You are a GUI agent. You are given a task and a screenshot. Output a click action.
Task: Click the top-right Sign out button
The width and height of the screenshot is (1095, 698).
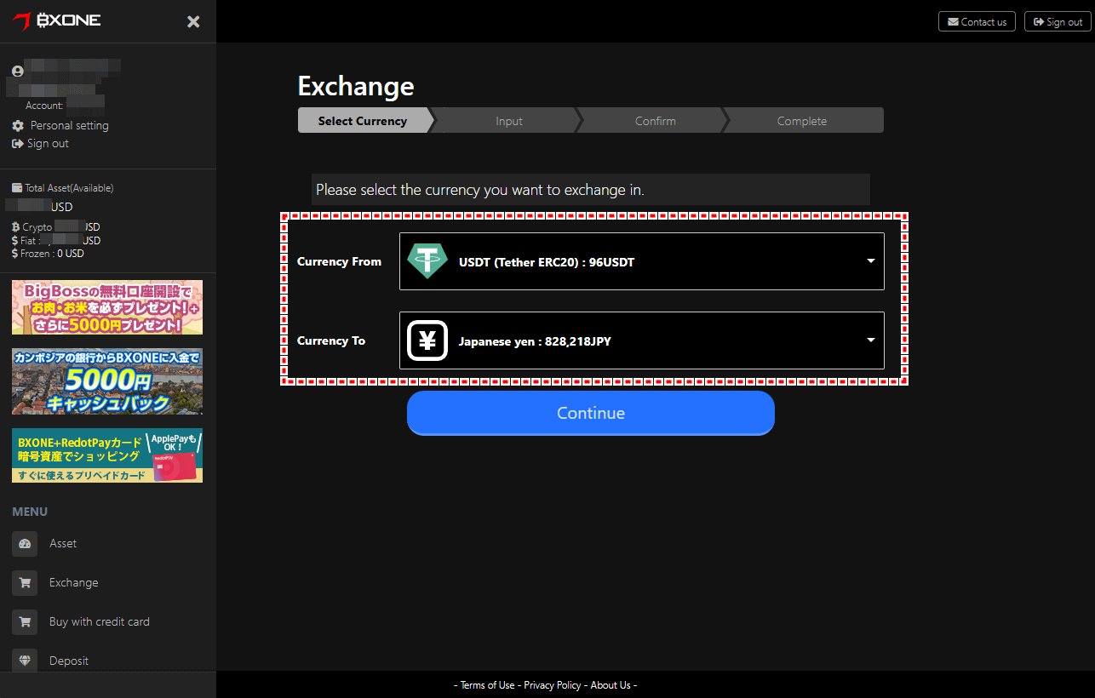point(1058,21)
